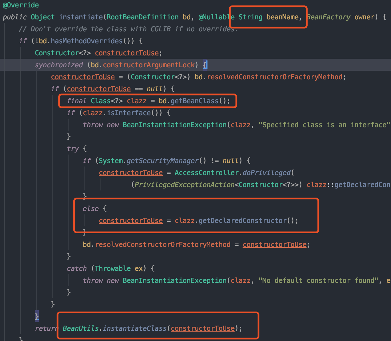391x341 pixels.
Task: Click the 'doPrivileged' method call
Action: [266, 173]
